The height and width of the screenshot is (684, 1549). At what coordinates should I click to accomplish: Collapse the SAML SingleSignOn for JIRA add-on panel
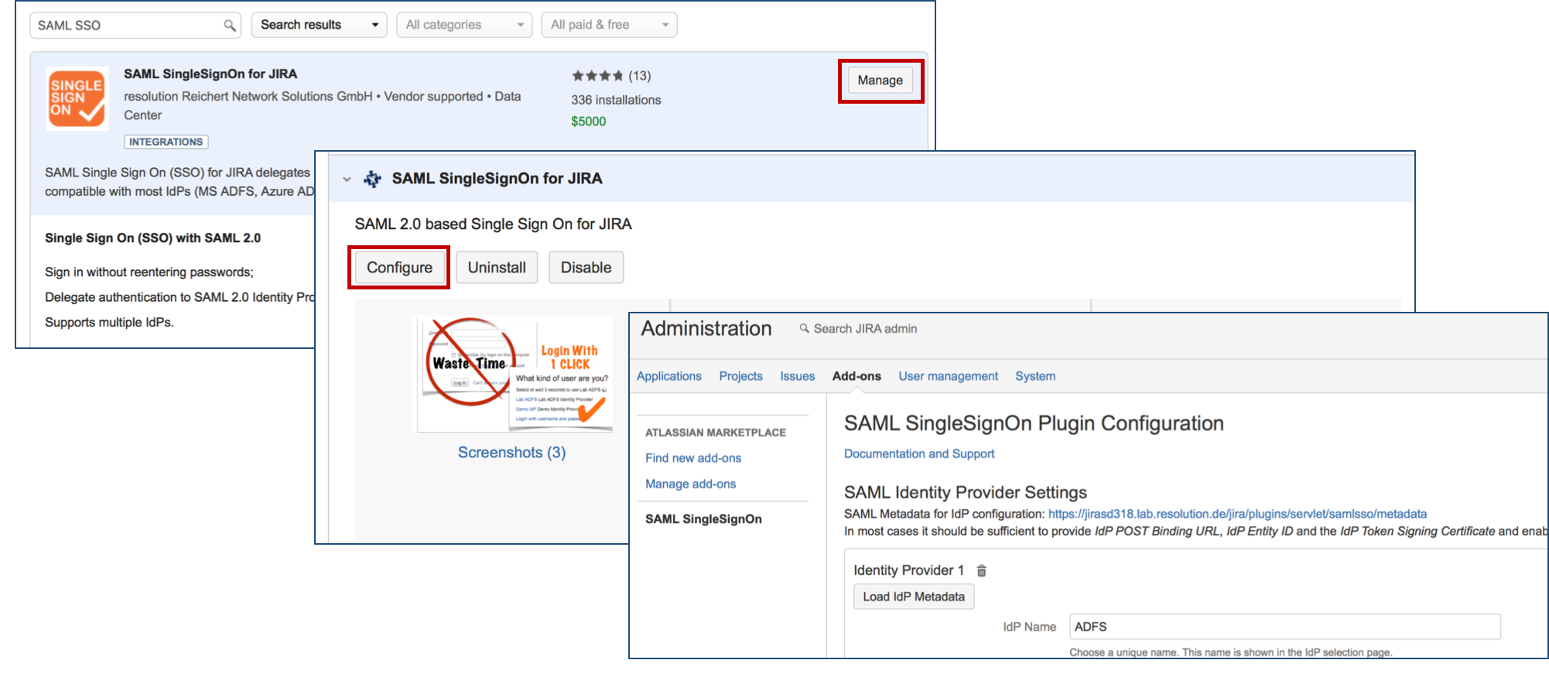(x=347, y=180)
